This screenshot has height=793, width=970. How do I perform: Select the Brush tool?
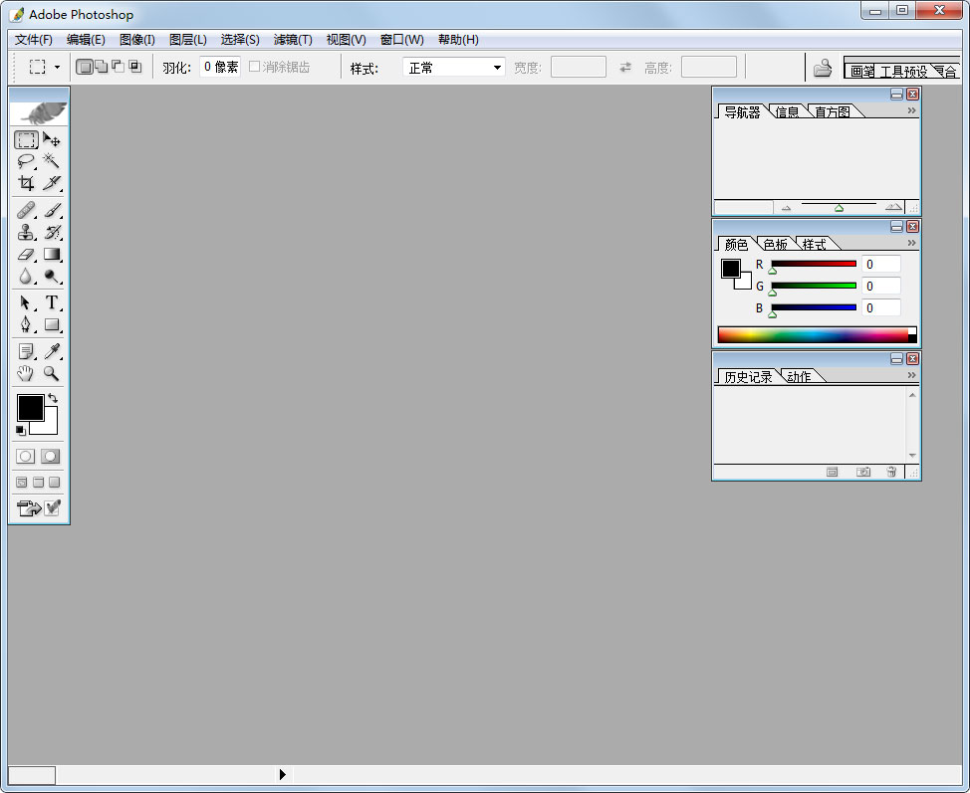pyautogui.click(x=52, y=211)
